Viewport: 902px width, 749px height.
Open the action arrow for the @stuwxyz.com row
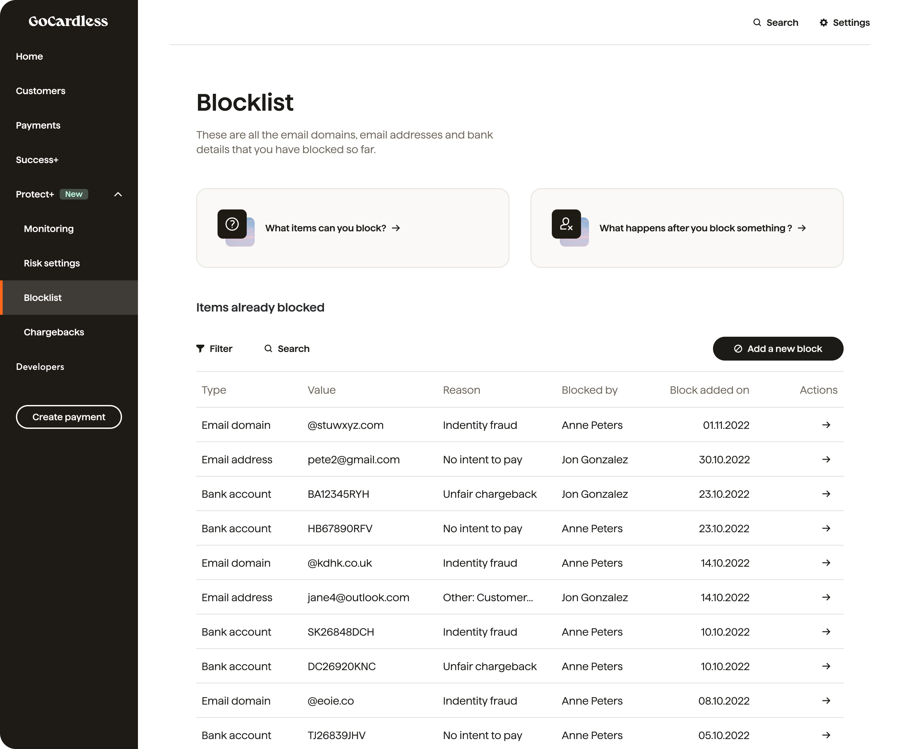(826, 425)
